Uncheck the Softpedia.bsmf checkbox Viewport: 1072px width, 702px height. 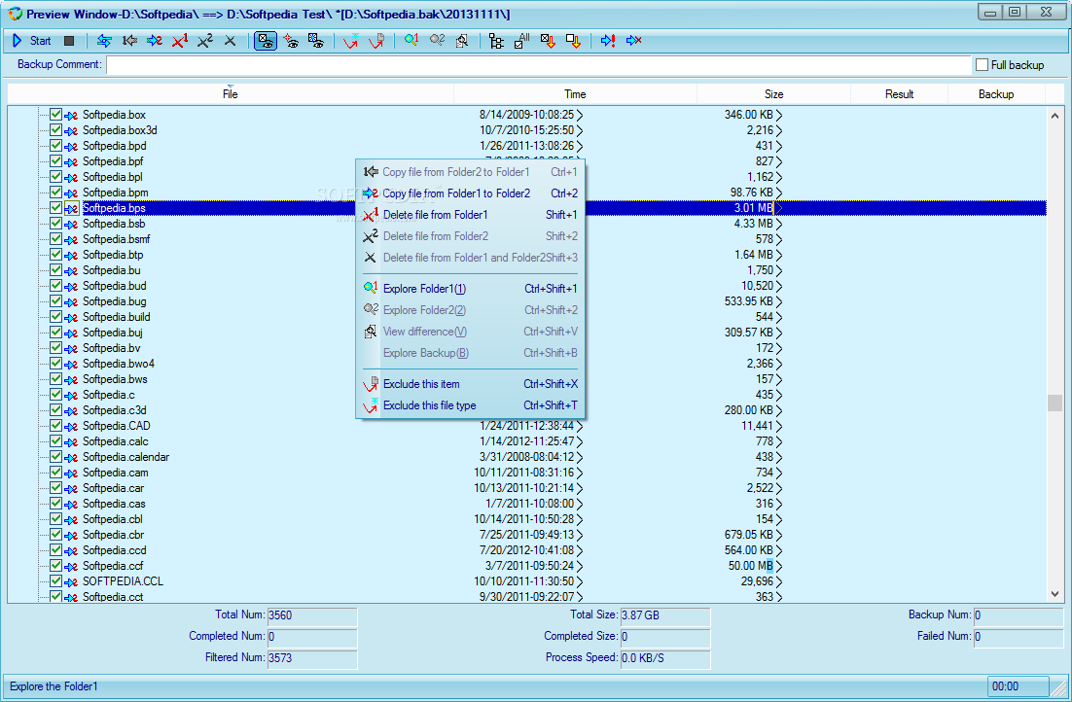[56, 238]
